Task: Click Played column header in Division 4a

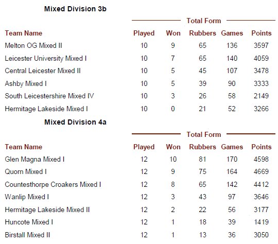Action: 144,147
